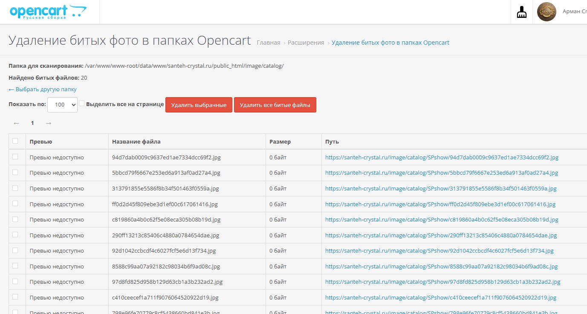The width and height of the screenshot is (587, 314).
Task: Open the user profile avatar
Action: [x=547, y=12]
